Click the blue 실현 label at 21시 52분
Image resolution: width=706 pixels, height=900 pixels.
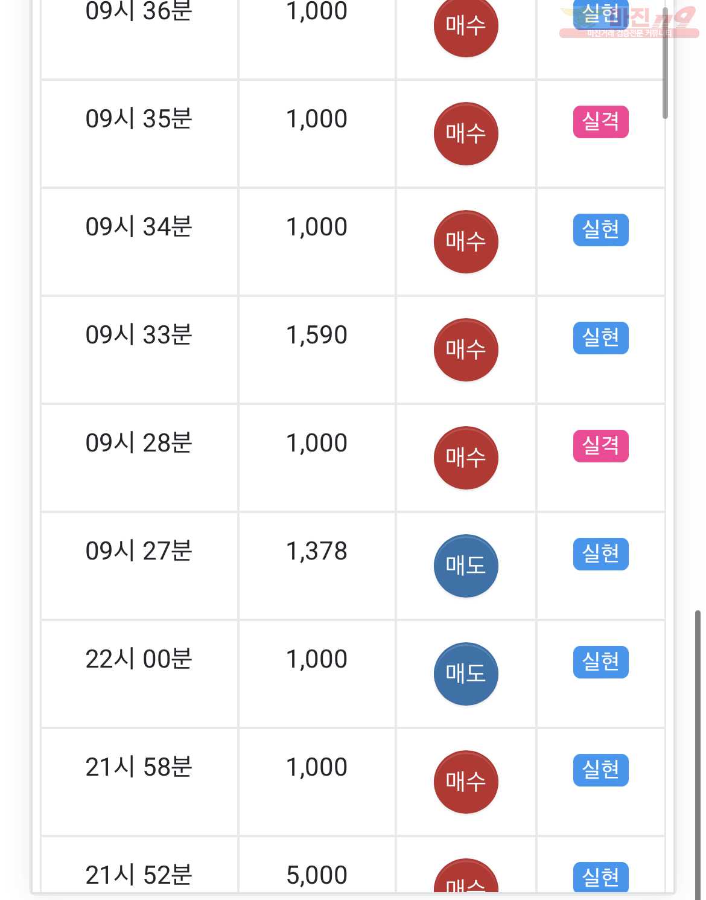tap(600, 877)
